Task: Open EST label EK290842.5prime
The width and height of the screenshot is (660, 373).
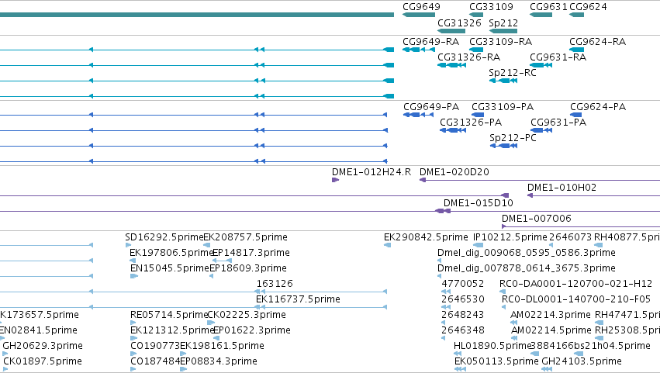Action: coord(426,237)
